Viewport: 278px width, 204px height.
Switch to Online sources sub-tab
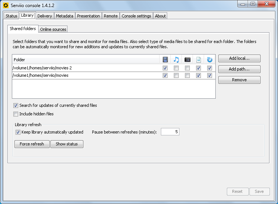pyautogui.click(x=53, y=29)
